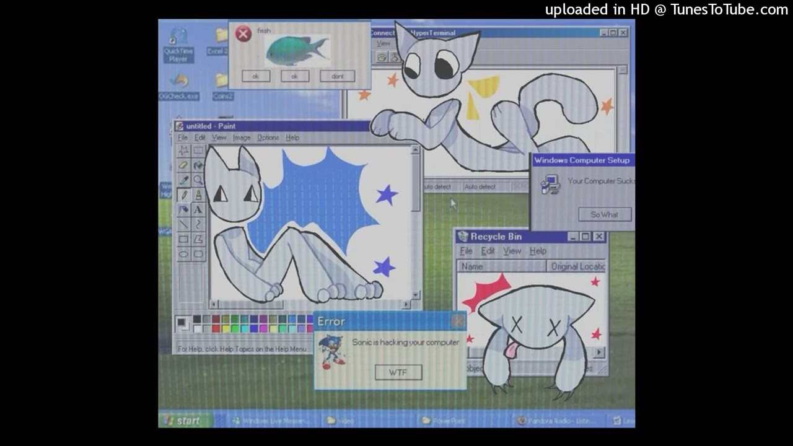The image size is (793, 446).
Task: Click HyperTerminal's vertical scrollbar up arrow
Action: coord(623,70)
